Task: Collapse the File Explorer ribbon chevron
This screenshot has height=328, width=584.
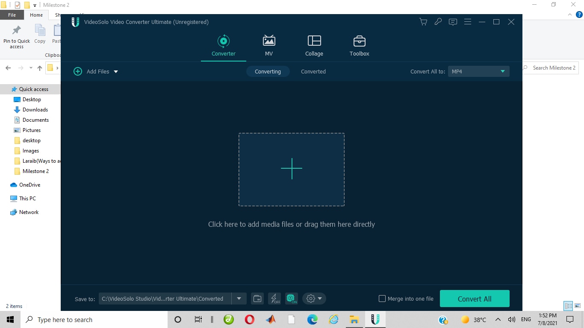Action: (569, 15)
